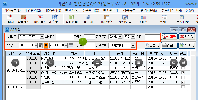Expand the 검색조건 접수일 dropdown

click(x=120, y=37)
